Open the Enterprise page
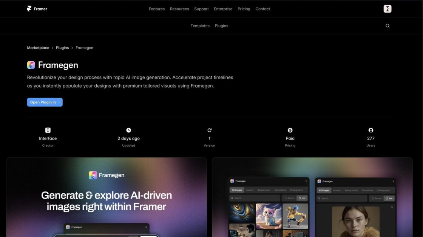 pyautogui.click(x=223, y=9)
